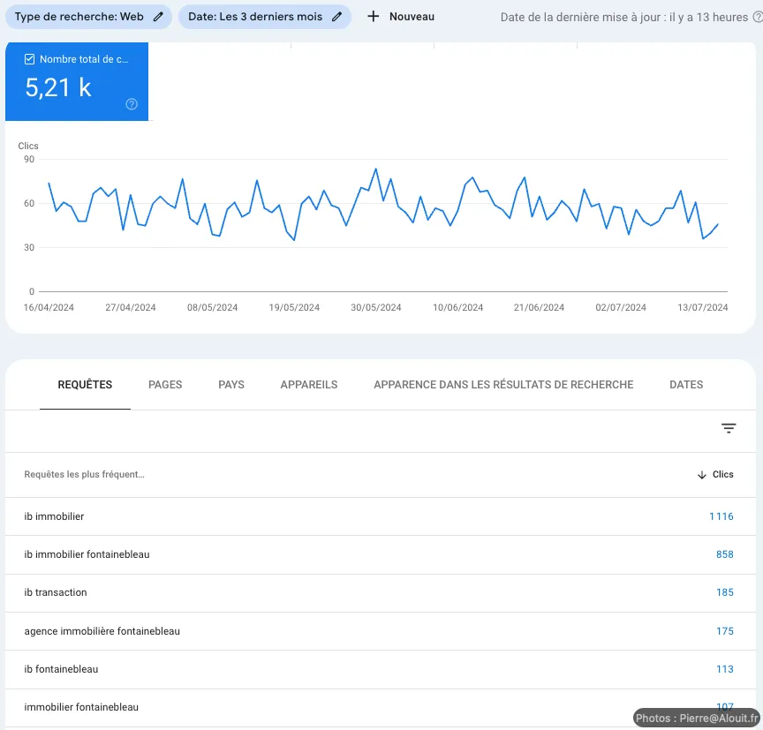763x730 pixels.
Task: Open the table filter rows icon
Action: [729, 428]
